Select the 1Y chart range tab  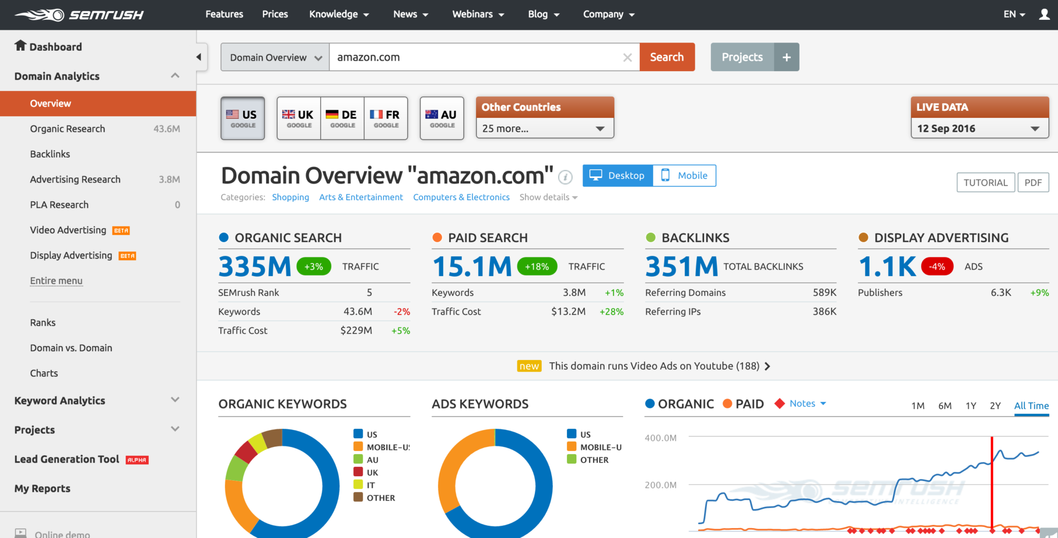click(x=971, y=406)
